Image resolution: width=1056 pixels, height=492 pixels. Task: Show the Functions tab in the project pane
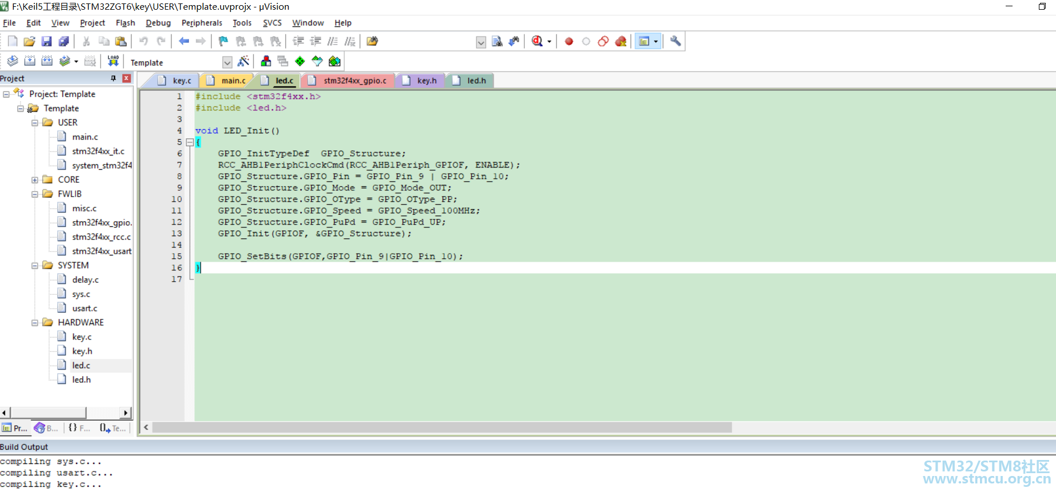(x=79, y=428)
